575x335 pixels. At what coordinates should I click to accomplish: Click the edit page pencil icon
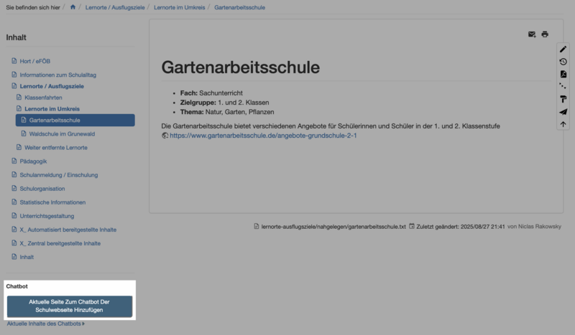[563, 49]
